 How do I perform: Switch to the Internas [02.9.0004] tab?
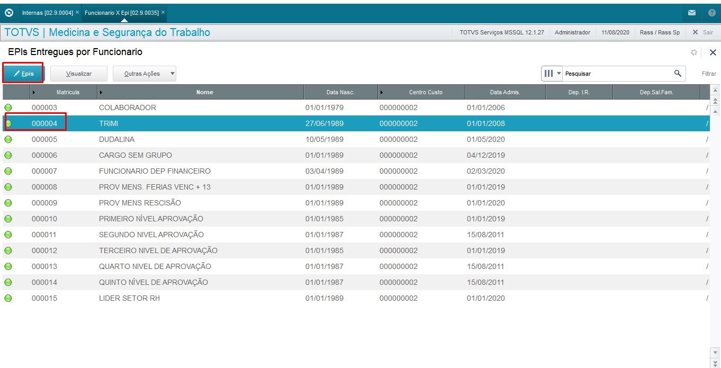(47, 12)
